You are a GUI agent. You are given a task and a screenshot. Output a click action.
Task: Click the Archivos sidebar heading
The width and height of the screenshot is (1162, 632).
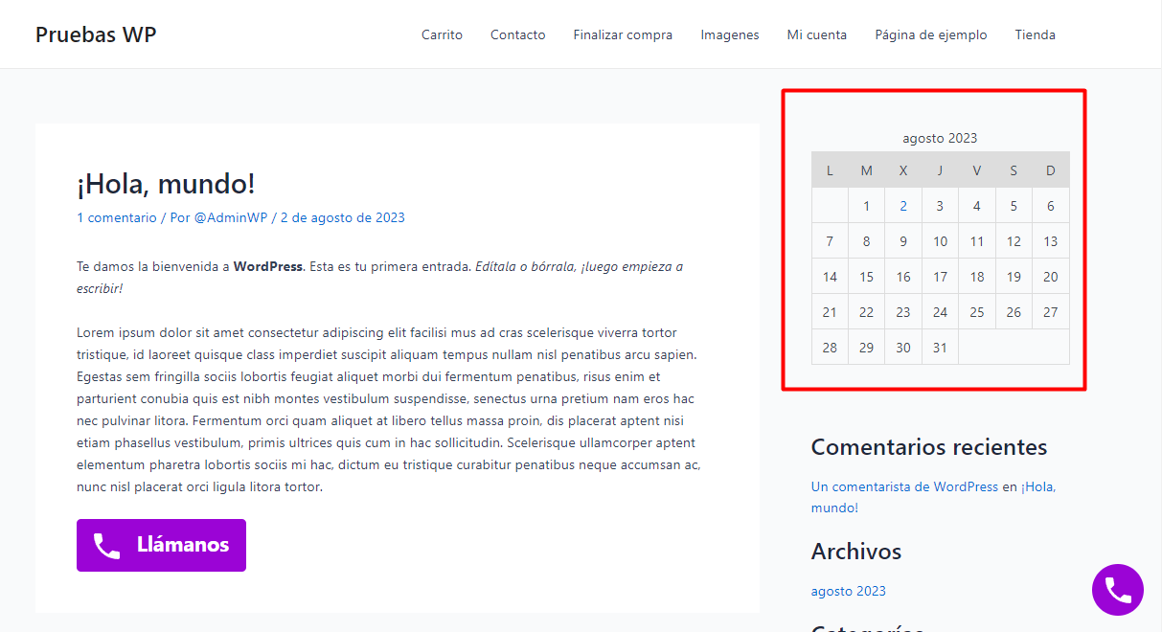click(x=856, y=552)
